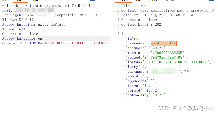Select the Content-Type header name in response
This screenshot has width=218, height=113.
pos(134,10)
